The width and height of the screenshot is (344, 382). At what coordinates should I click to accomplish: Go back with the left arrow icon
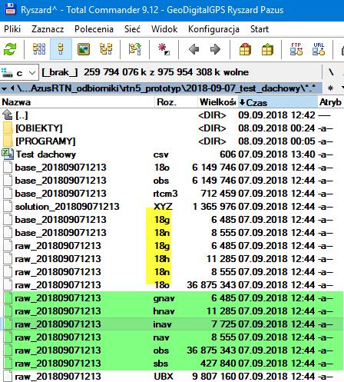(193, 49)
